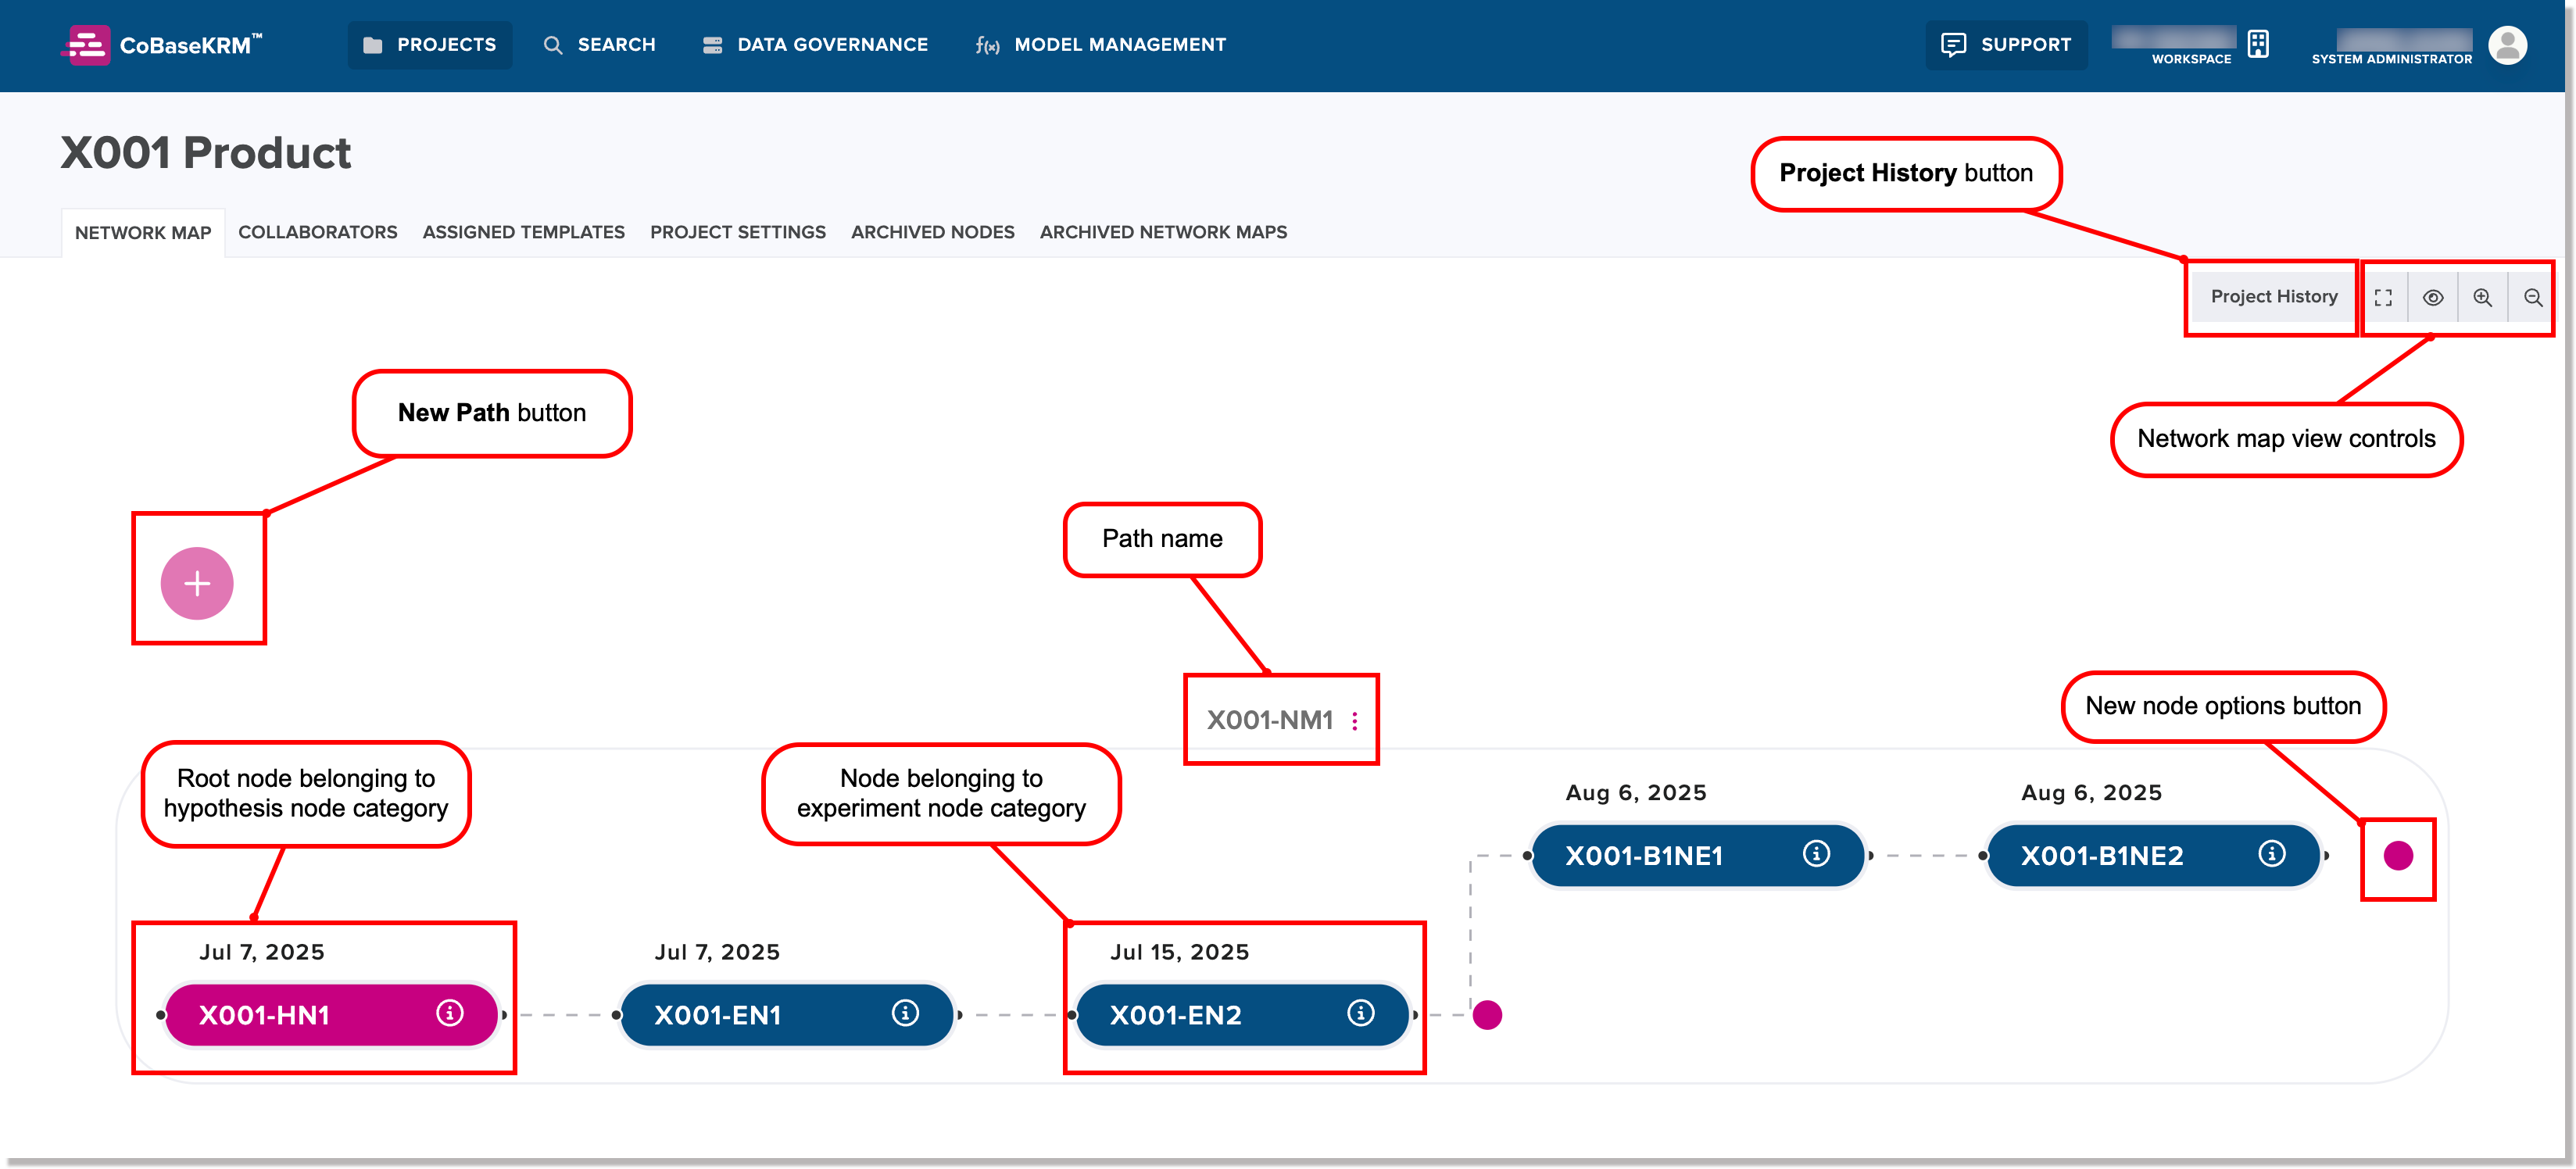Click the zoom out magnifier icon
The image size is (2576, 1169).
pyautogui.click(x=2532, y=298)
